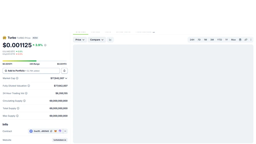
Task: Open the Total Supply info tooltip
Action: pyautogui.click(x=18, y=108)
